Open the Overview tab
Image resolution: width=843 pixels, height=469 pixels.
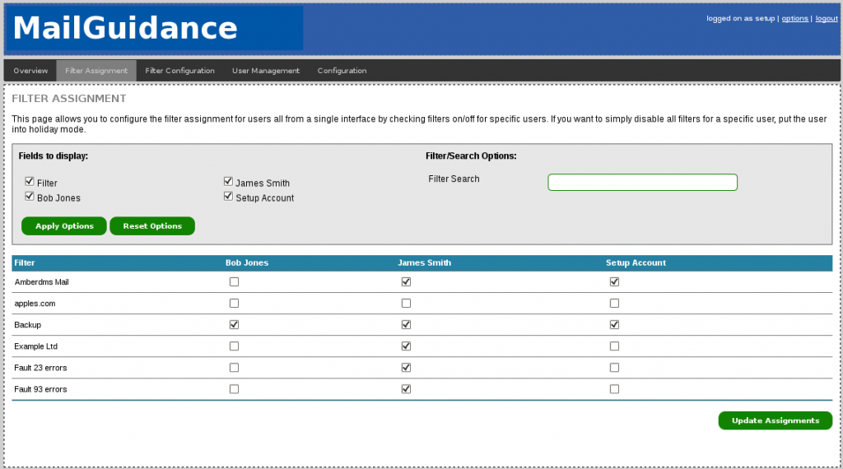30,71
